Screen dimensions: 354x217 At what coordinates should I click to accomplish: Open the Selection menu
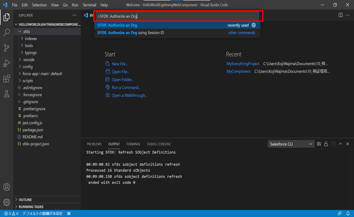[39, 5]
